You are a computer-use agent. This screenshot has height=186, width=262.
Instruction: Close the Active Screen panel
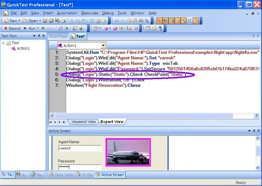coord(258,131)
